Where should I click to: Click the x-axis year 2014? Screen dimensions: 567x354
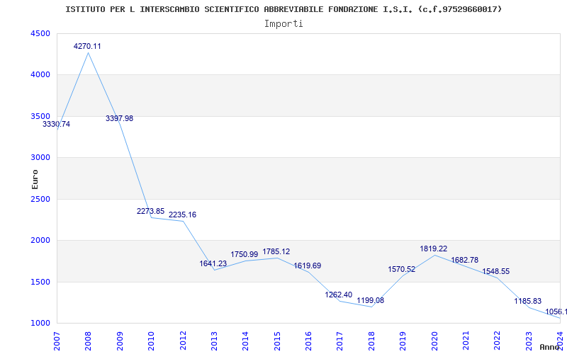[x=245, y=341]
